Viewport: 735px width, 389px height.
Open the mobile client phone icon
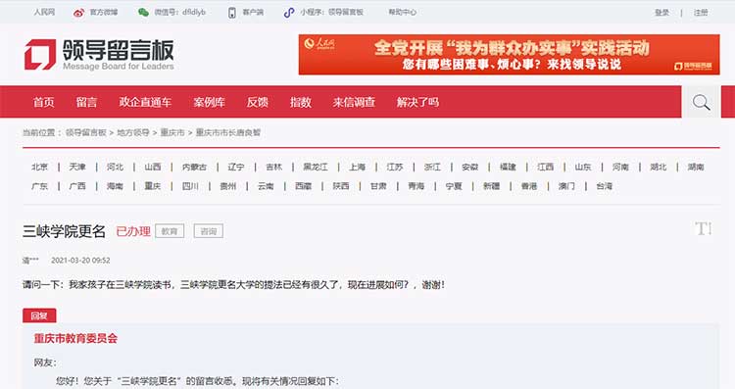coord(231,13)
